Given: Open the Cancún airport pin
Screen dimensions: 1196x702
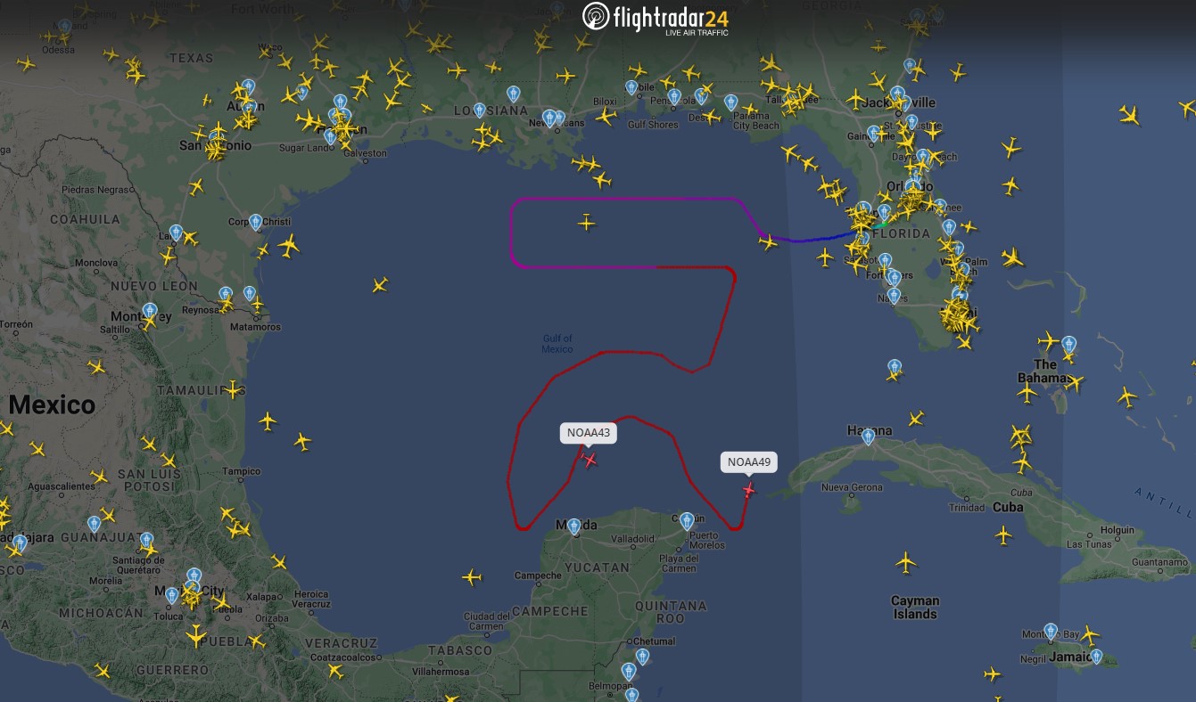Looking at the screenshot, I should click(686, 520).
